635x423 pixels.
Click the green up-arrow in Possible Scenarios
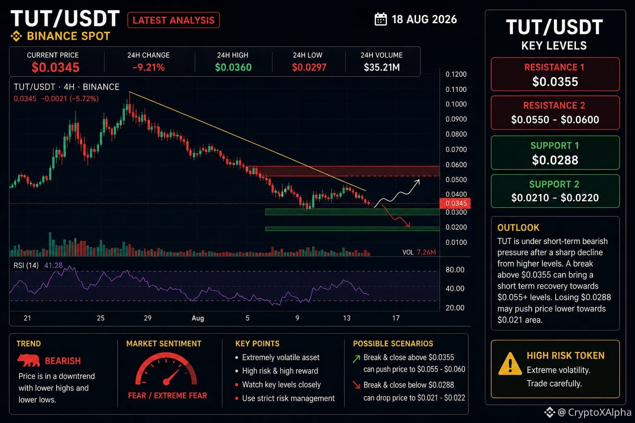(356, 359)
